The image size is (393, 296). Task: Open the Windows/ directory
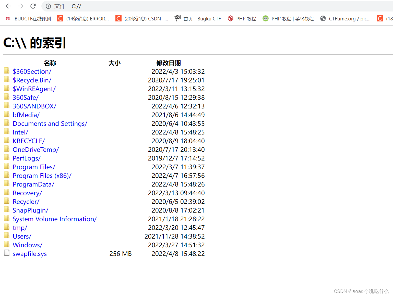tap(28, 245)
